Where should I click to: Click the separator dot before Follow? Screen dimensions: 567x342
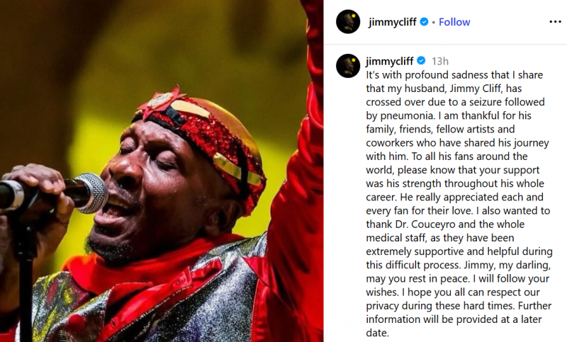tap(433, 23)
